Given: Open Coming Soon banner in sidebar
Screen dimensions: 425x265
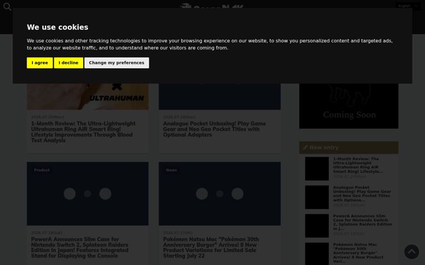Looking at the screenshot, I should [349, 106].
